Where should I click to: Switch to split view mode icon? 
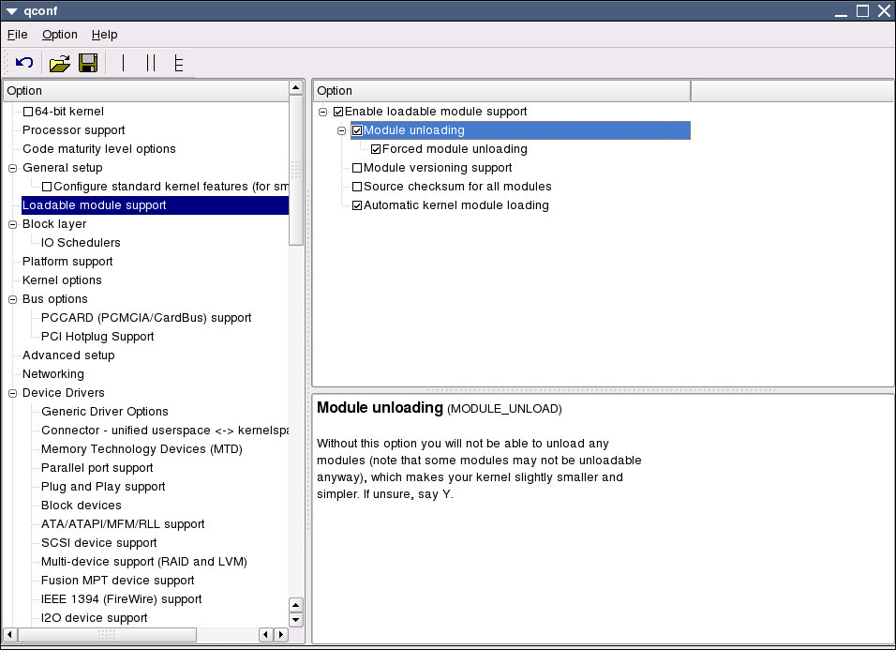151,63
